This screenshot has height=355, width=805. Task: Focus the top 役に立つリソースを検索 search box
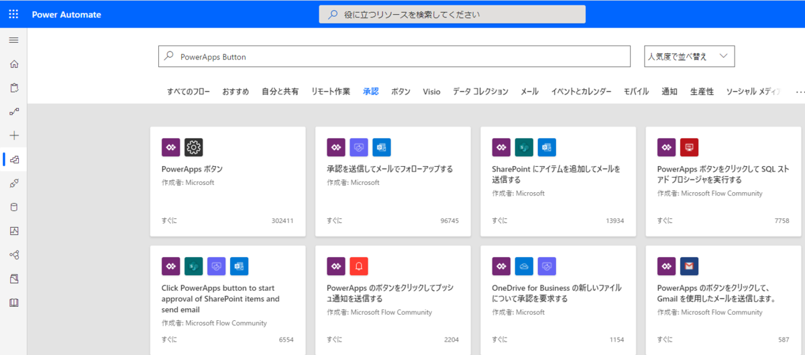452,14
